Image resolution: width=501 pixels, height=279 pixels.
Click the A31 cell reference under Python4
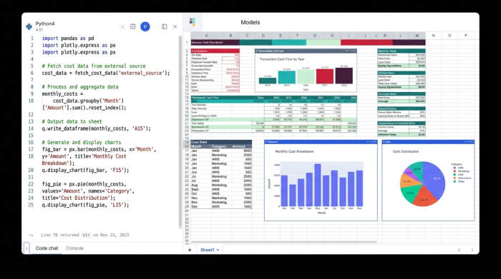pyautogui.click(x=39, y=30)
